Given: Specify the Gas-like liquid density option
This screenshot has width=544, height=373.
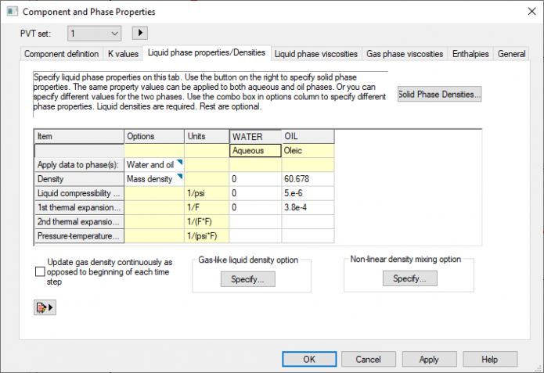Looking at the screenshot, I should [x=247, y=279].
